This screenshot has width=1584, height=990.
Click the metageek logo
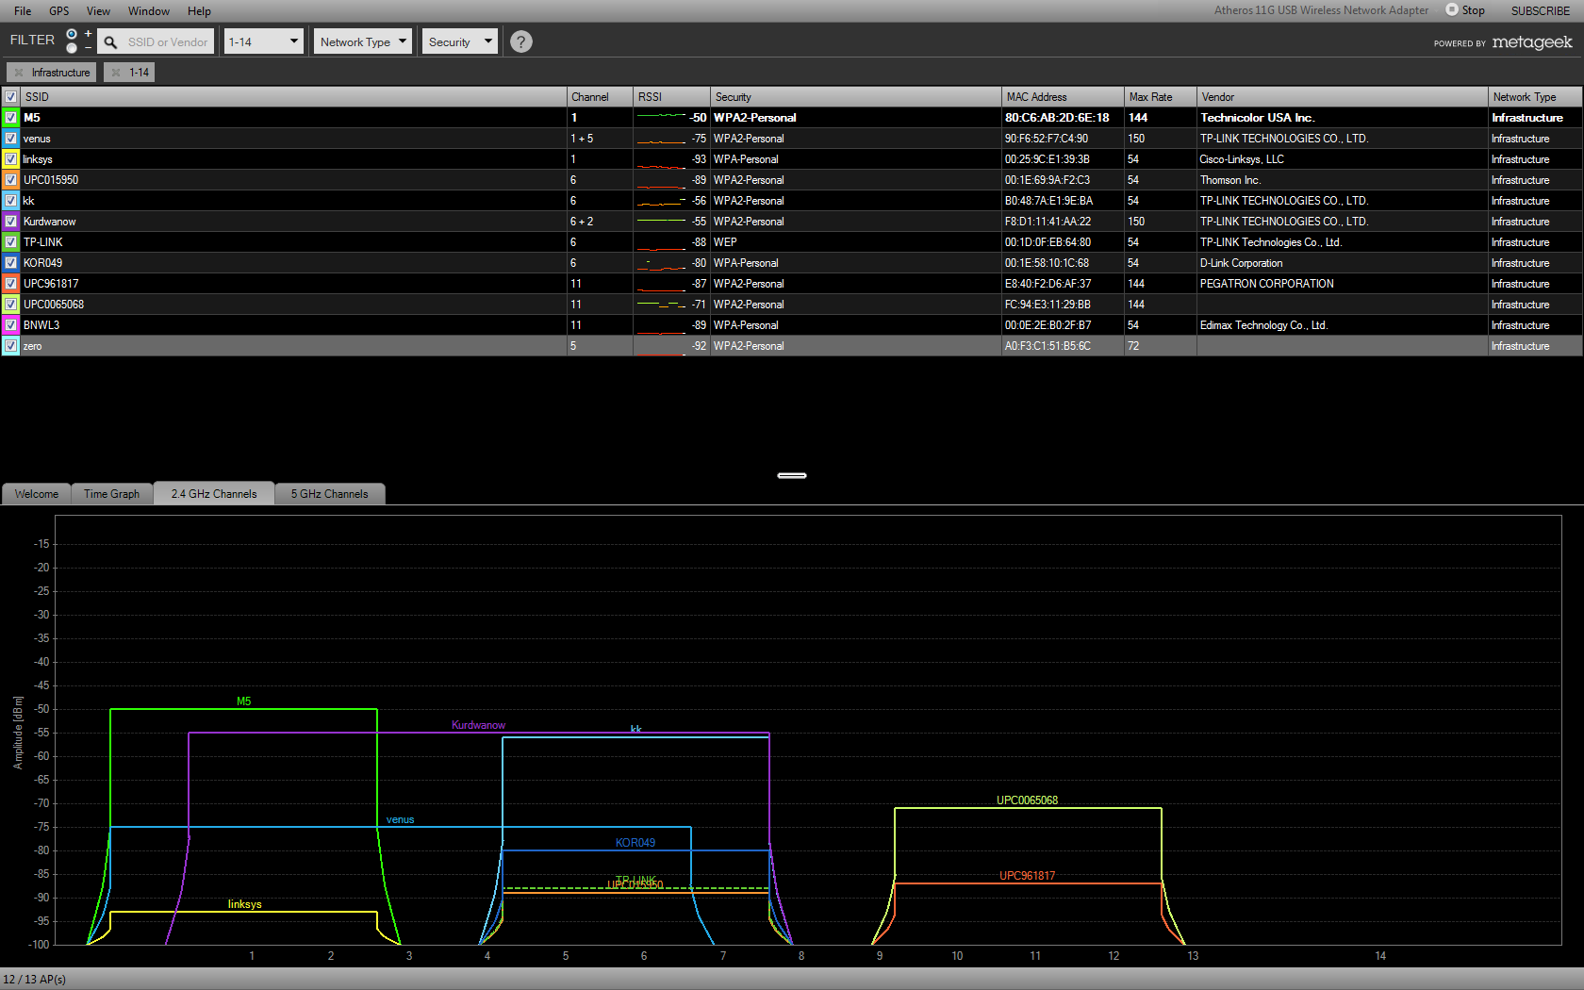[x=1532, y=42]
